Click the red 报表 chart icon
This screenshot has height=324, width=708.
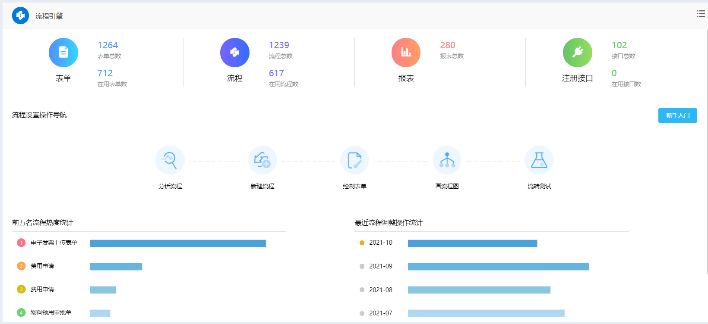pyautogui.click(x=406, y=52)
